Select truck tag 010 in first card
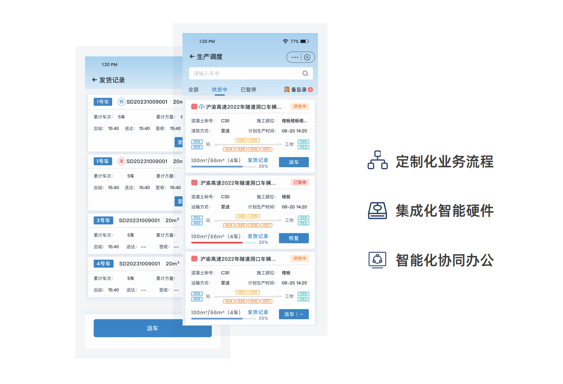 [x=303, y=142]
